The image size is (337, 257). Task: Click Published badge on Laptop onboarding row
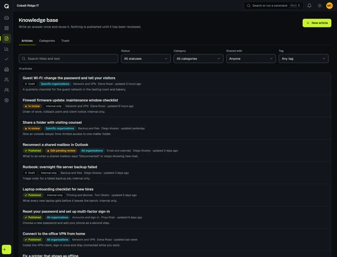tap(33, 195)
